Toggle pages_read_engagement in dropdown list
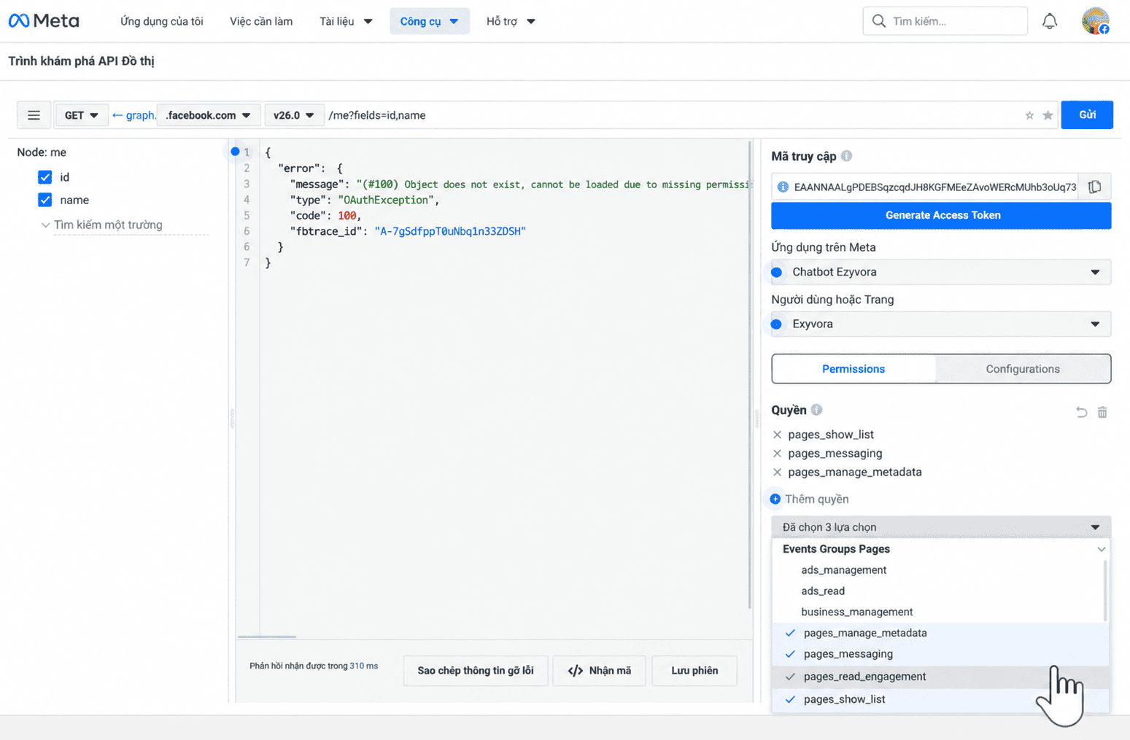The width and height of the screenshot is (1130, 740). click(x=940, y=677)
